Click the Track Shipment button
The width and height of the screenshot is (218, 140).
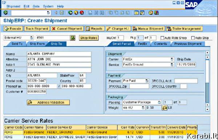click(x=37, y=29)
